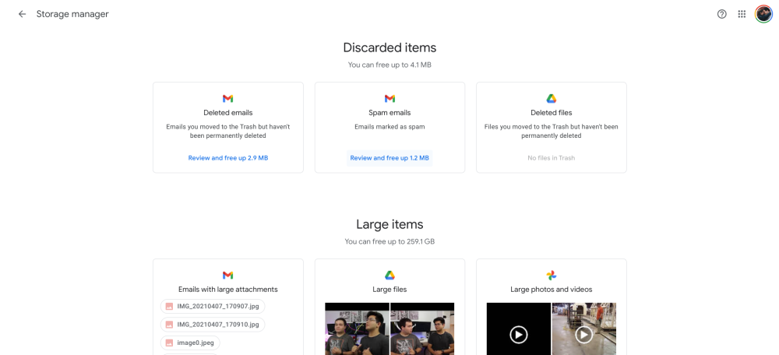Click Review and free up 1.2 MB link
Screen dimensions: 779x355
click(389, 158)
